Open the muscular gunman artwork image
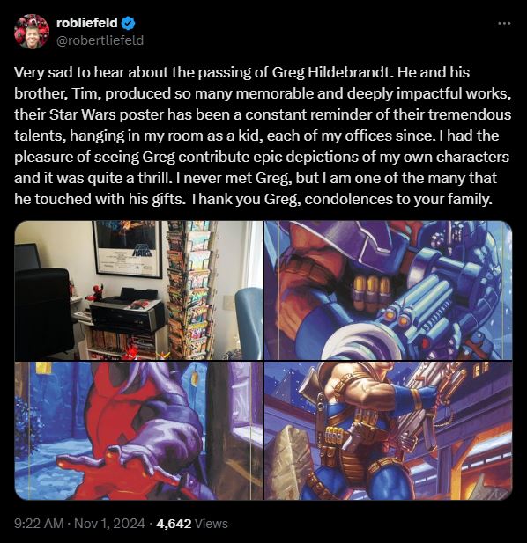This screenshot has height=543, width=527. pyautogui.click(x=389, y=431)
